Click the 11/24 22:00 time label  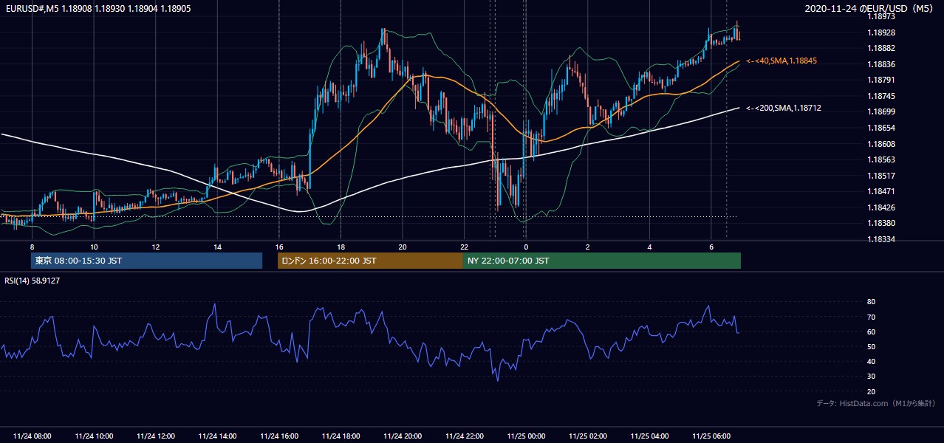coord(464,436)
